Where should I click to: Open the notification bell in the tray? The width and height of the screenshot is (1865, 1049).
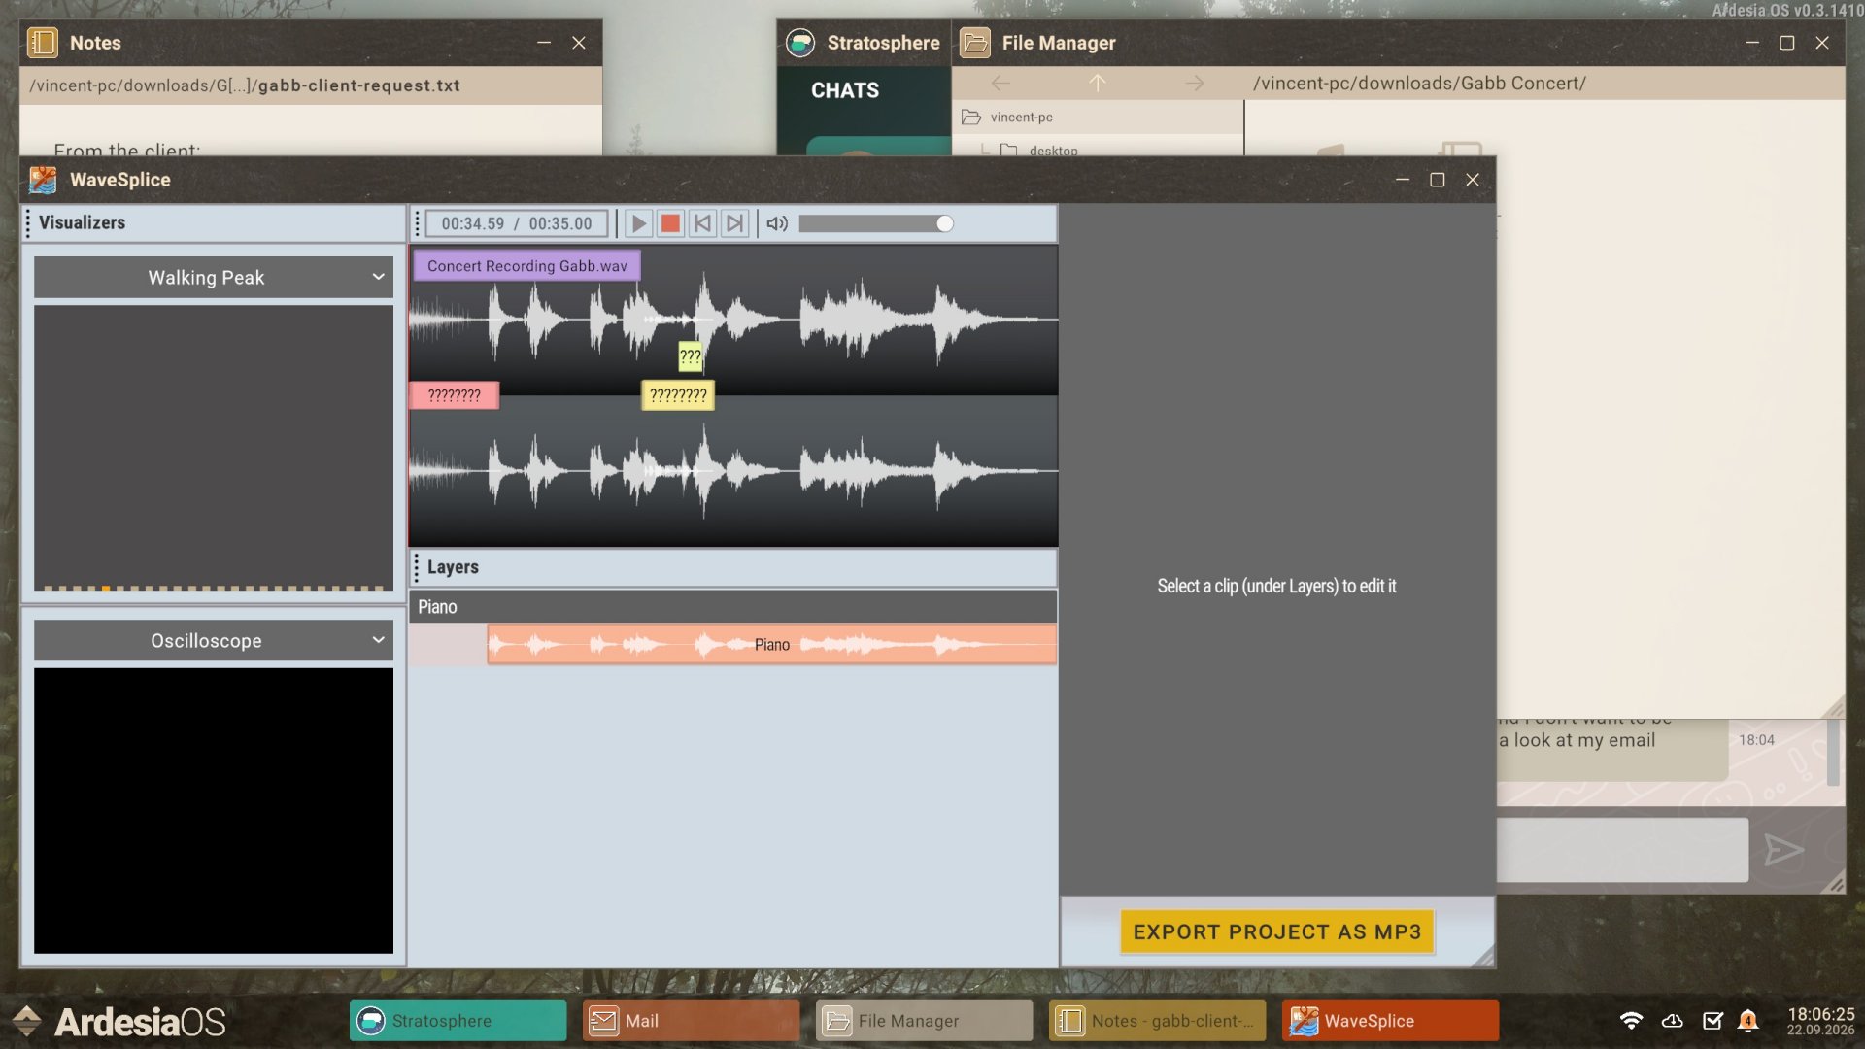1747,1021
